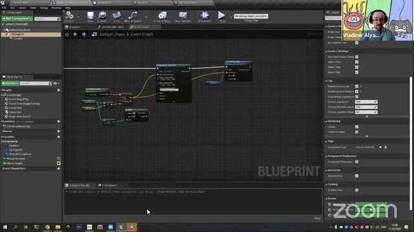The width and height of the screenshot is (414, 232).
Task: Toggle Auto Activate checkbox
Action: click(x=356, y=176)
